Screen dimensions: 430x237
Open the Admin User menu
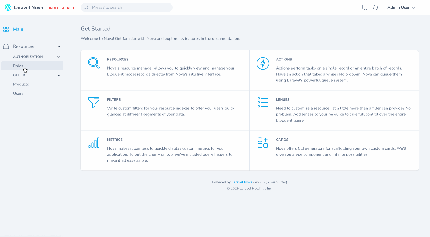[401, 7]
